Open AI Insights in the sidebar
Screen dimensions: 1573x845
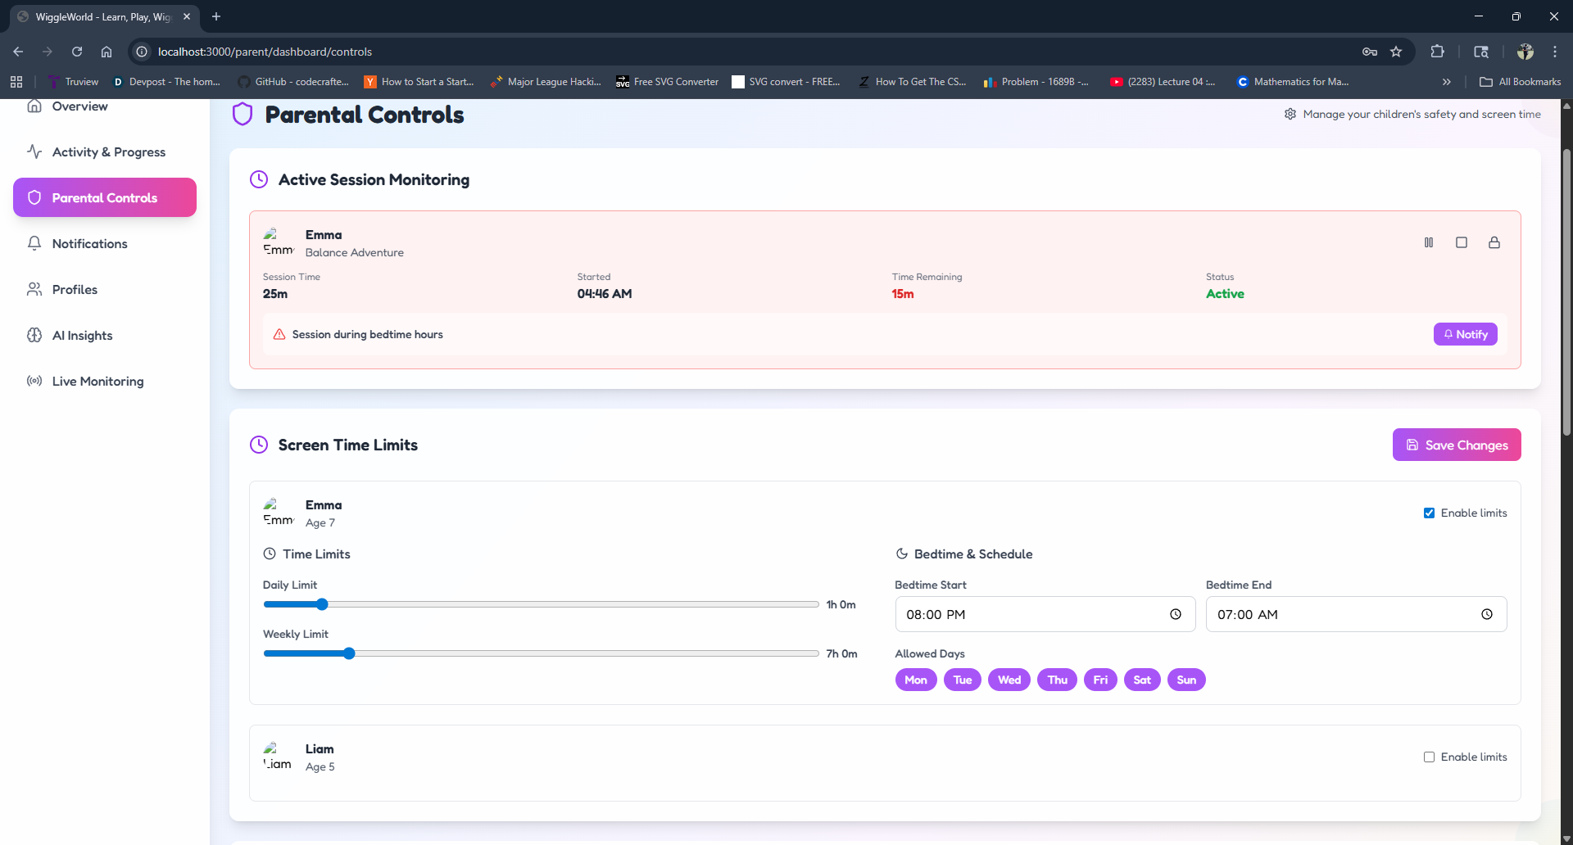(105, 335)
